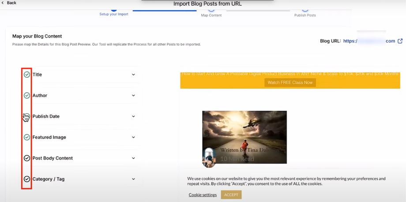
Task: Click the green checkmark beside Title
Action: (x=27, y=75)
